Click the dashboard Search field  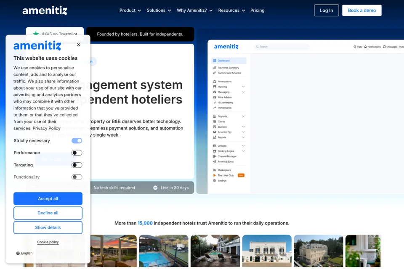tap(282, 47)
